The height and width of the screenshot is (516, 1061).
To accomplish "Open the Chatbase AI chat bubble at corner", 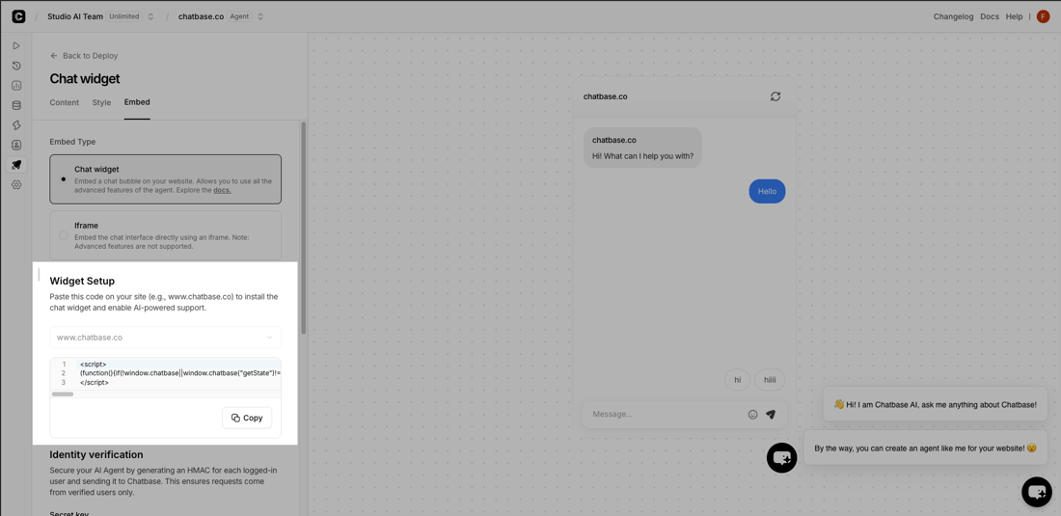I will tap(1037, 492).
